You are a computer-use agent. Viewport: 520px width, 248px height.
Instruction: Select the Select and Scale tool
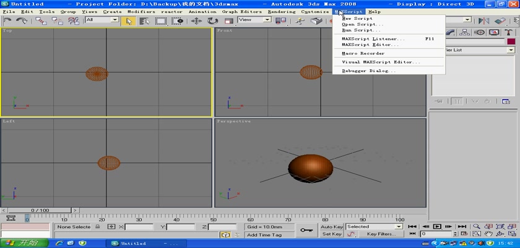pos(229,21)
